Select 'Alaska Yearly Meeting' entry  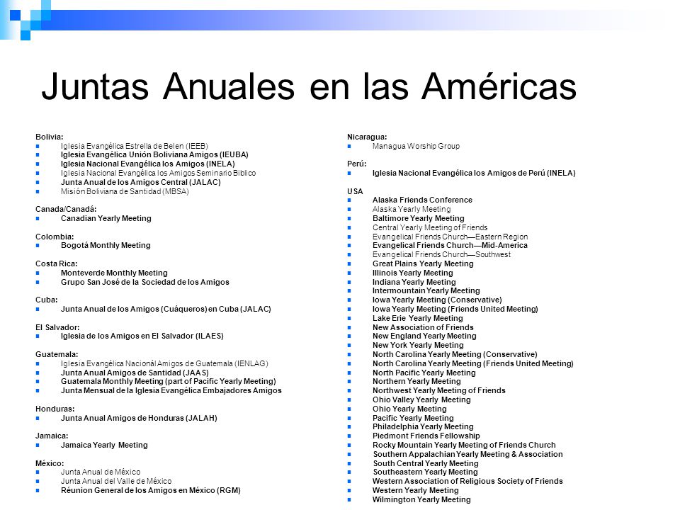pos(412,209)
